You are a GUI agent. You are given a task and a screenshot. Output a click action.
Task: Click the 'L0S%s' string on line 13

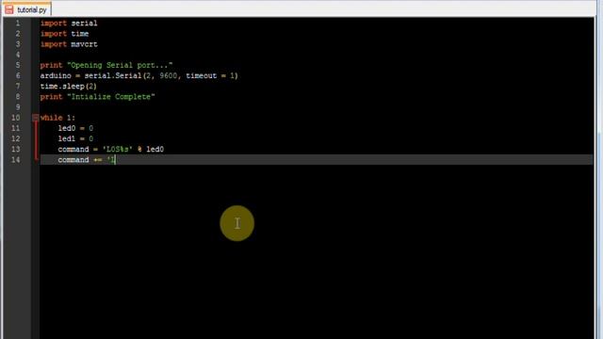(117, 149)
